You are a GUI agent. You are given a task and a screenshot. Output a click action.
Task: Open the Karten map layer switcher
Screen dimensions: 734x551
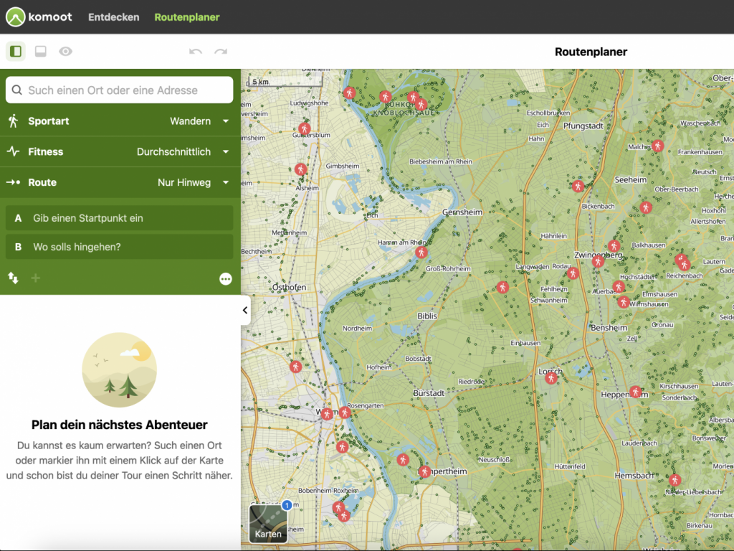tap(268, 524)
